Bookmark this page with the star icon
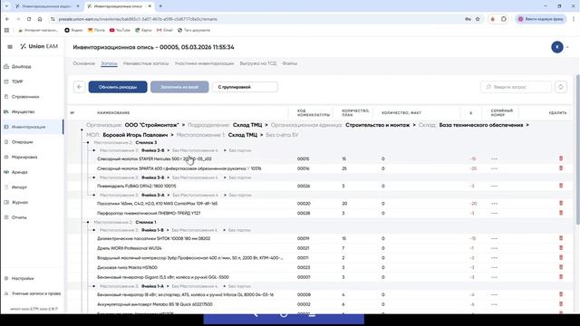This screenshot has height=326, width=580. [478, 19]
